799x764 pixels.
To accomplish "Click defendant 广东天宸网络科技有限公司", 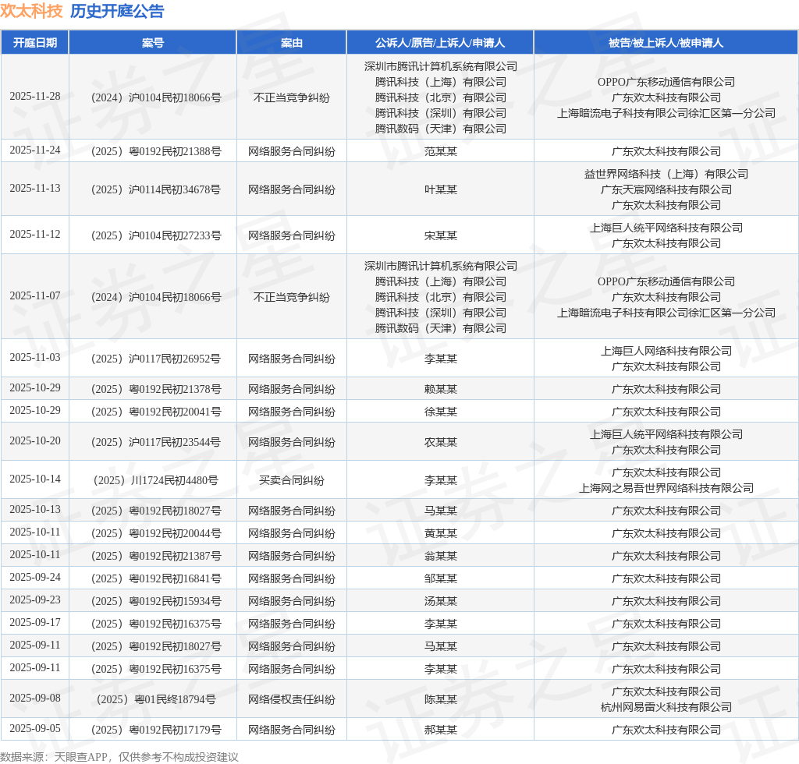I will (x=666, y=189).
